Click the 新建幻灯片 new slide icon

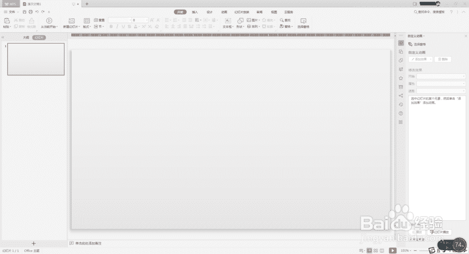pyautogui.click(x=71, y=21)
